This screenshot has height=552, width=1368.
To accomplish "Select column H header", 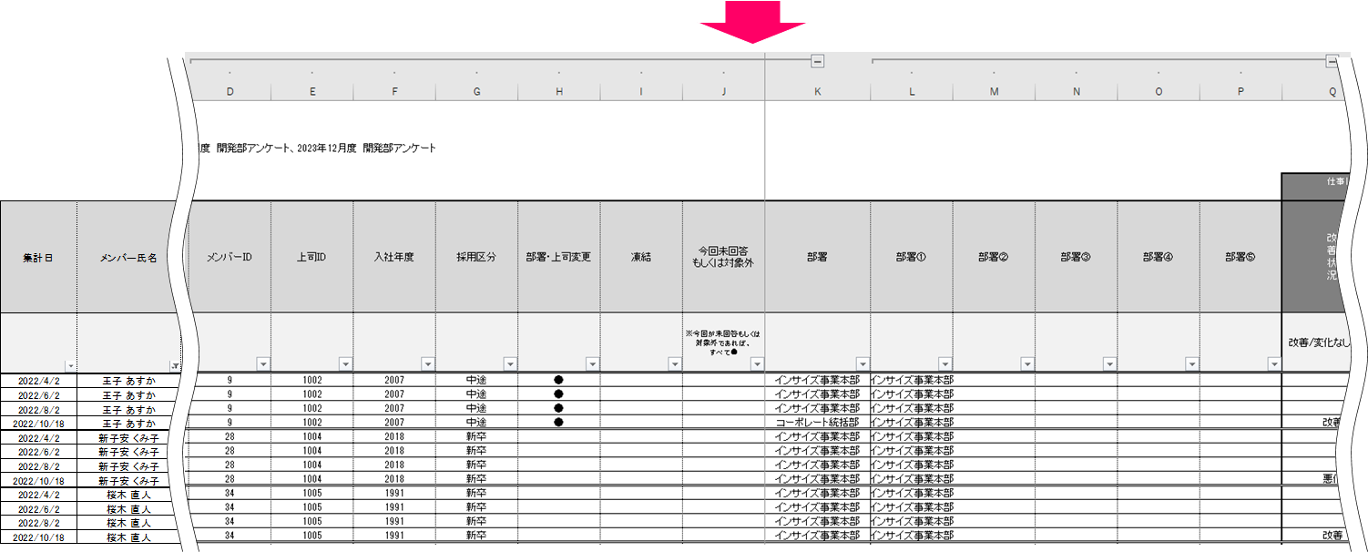I will point(559,91).
